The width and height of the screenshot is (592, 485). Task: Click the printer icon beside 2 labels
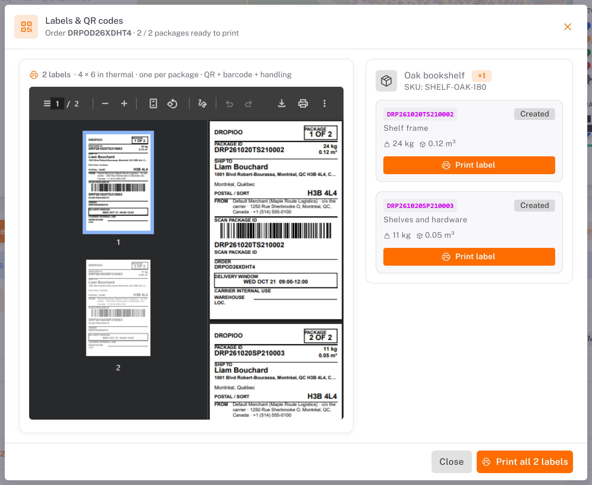(34, 75)
